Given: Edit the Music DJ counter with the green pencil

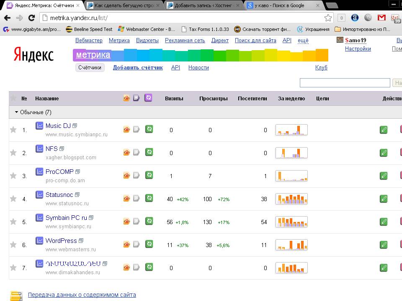Looking at the screenshot, I should pyautogui.click(x=384, y=130).
